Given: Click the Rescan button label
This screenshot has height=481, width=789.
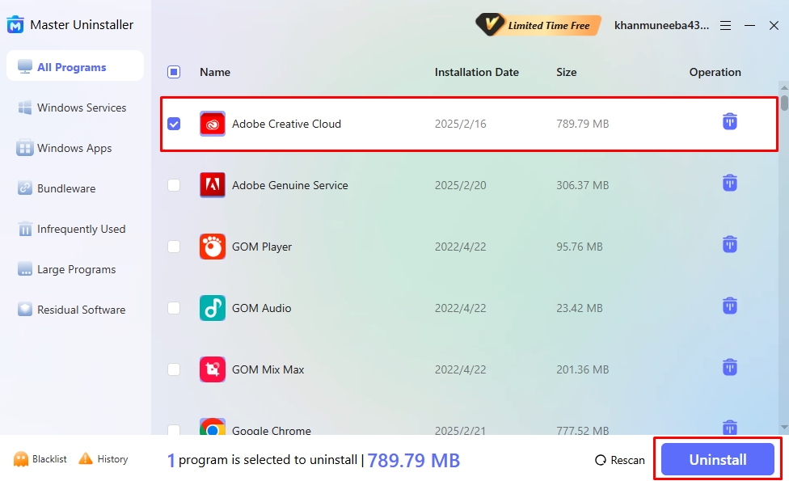Looking at the screenshot, I should [627, 460].
